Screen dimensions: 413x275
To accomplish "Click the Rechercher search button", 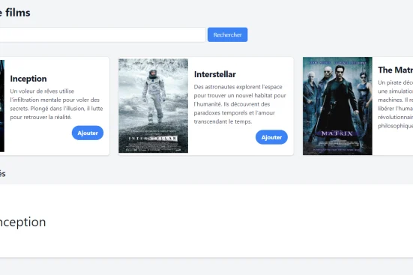I will tap(227, 34).
